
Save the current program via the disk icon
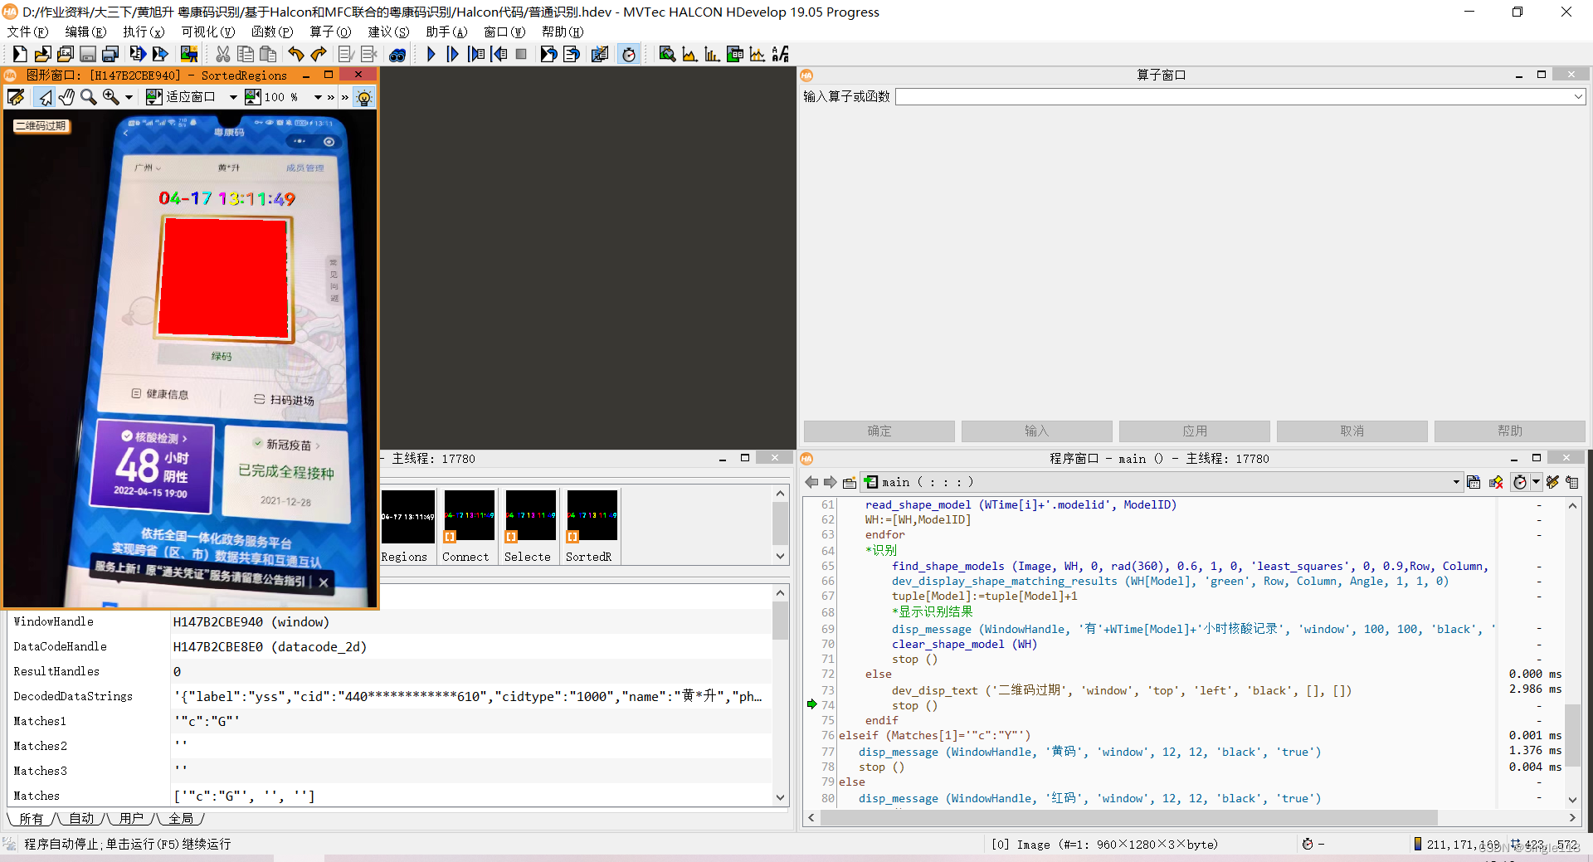point(87,54)
